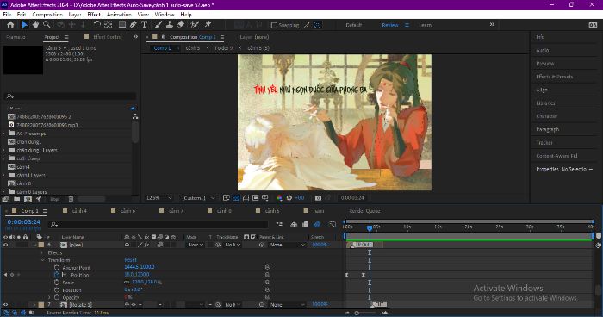Open the composition mini-flowchart icon

(x=280, y=224)
